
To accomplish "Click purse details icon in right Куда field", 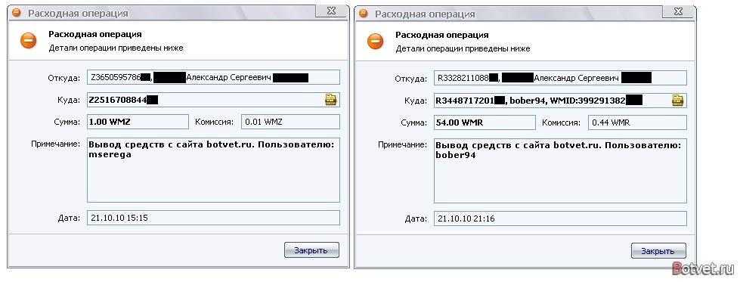I will tap(678, 100).
